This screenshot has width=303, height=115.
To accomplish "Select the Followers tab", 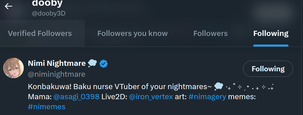I will click(x=210, y=33).
